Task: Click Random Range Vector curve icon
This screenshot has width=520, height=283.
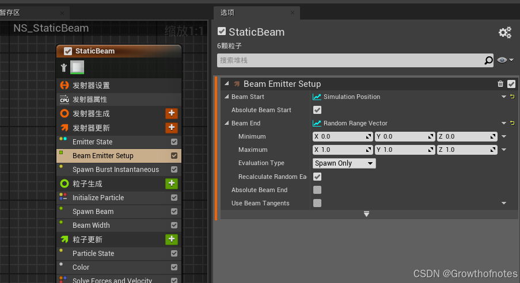Action: point(317,123)
